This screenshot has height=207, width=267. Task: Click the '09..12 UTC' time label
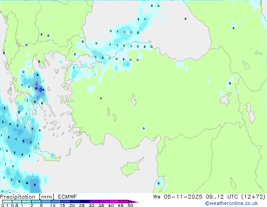pos(222,197)
